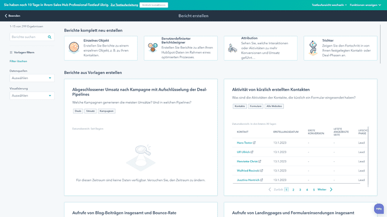Viewport: 387px width, 217px height.
Task: Click external link icon beside Henriette Christ
Action: click(260, 161)
